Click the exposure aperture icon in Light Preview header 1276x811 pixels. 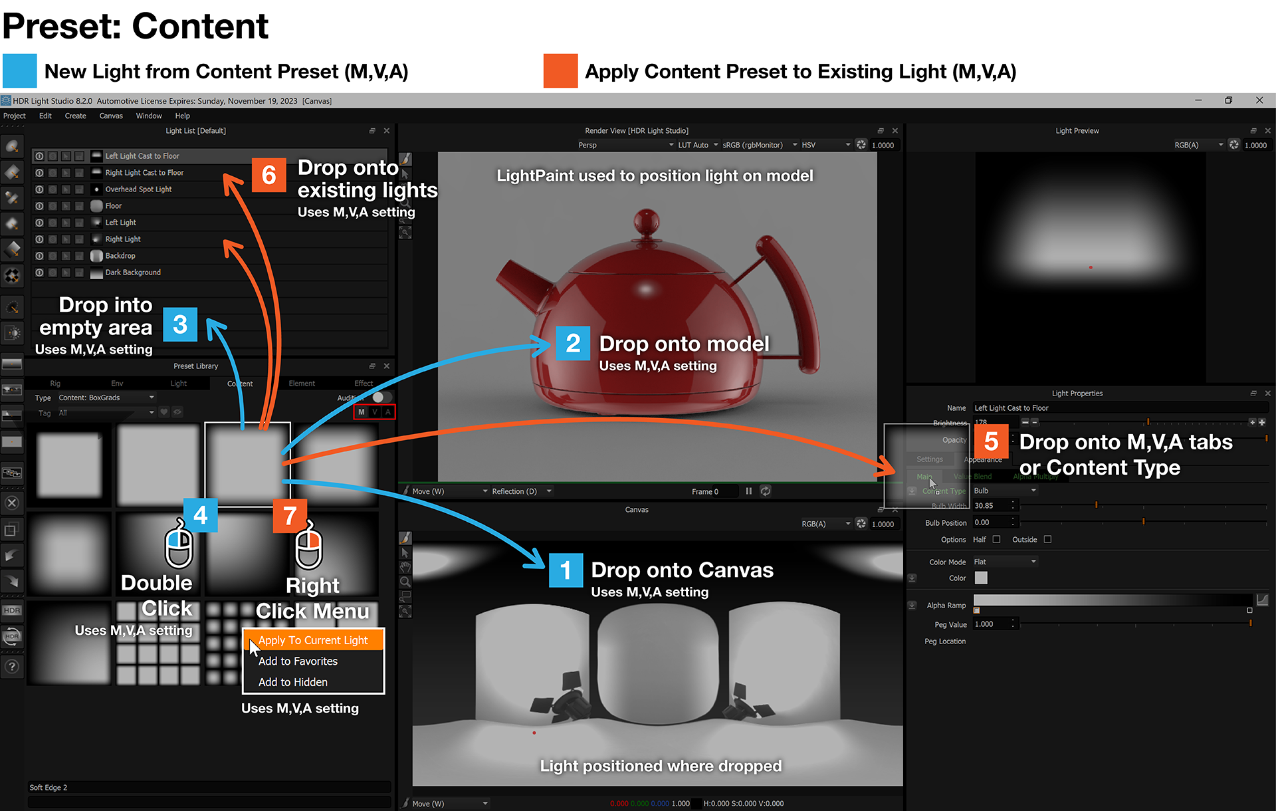click(1234, 145)
